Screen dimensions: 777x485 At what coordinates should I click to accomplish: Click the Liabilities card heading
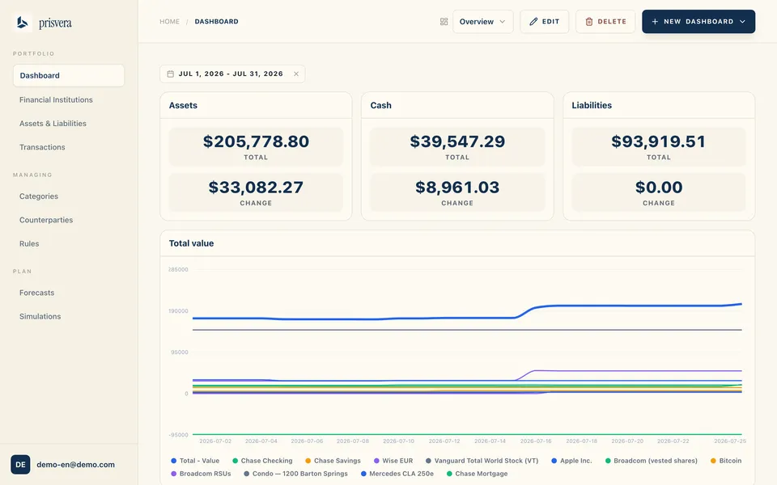(x=592, y=105)
